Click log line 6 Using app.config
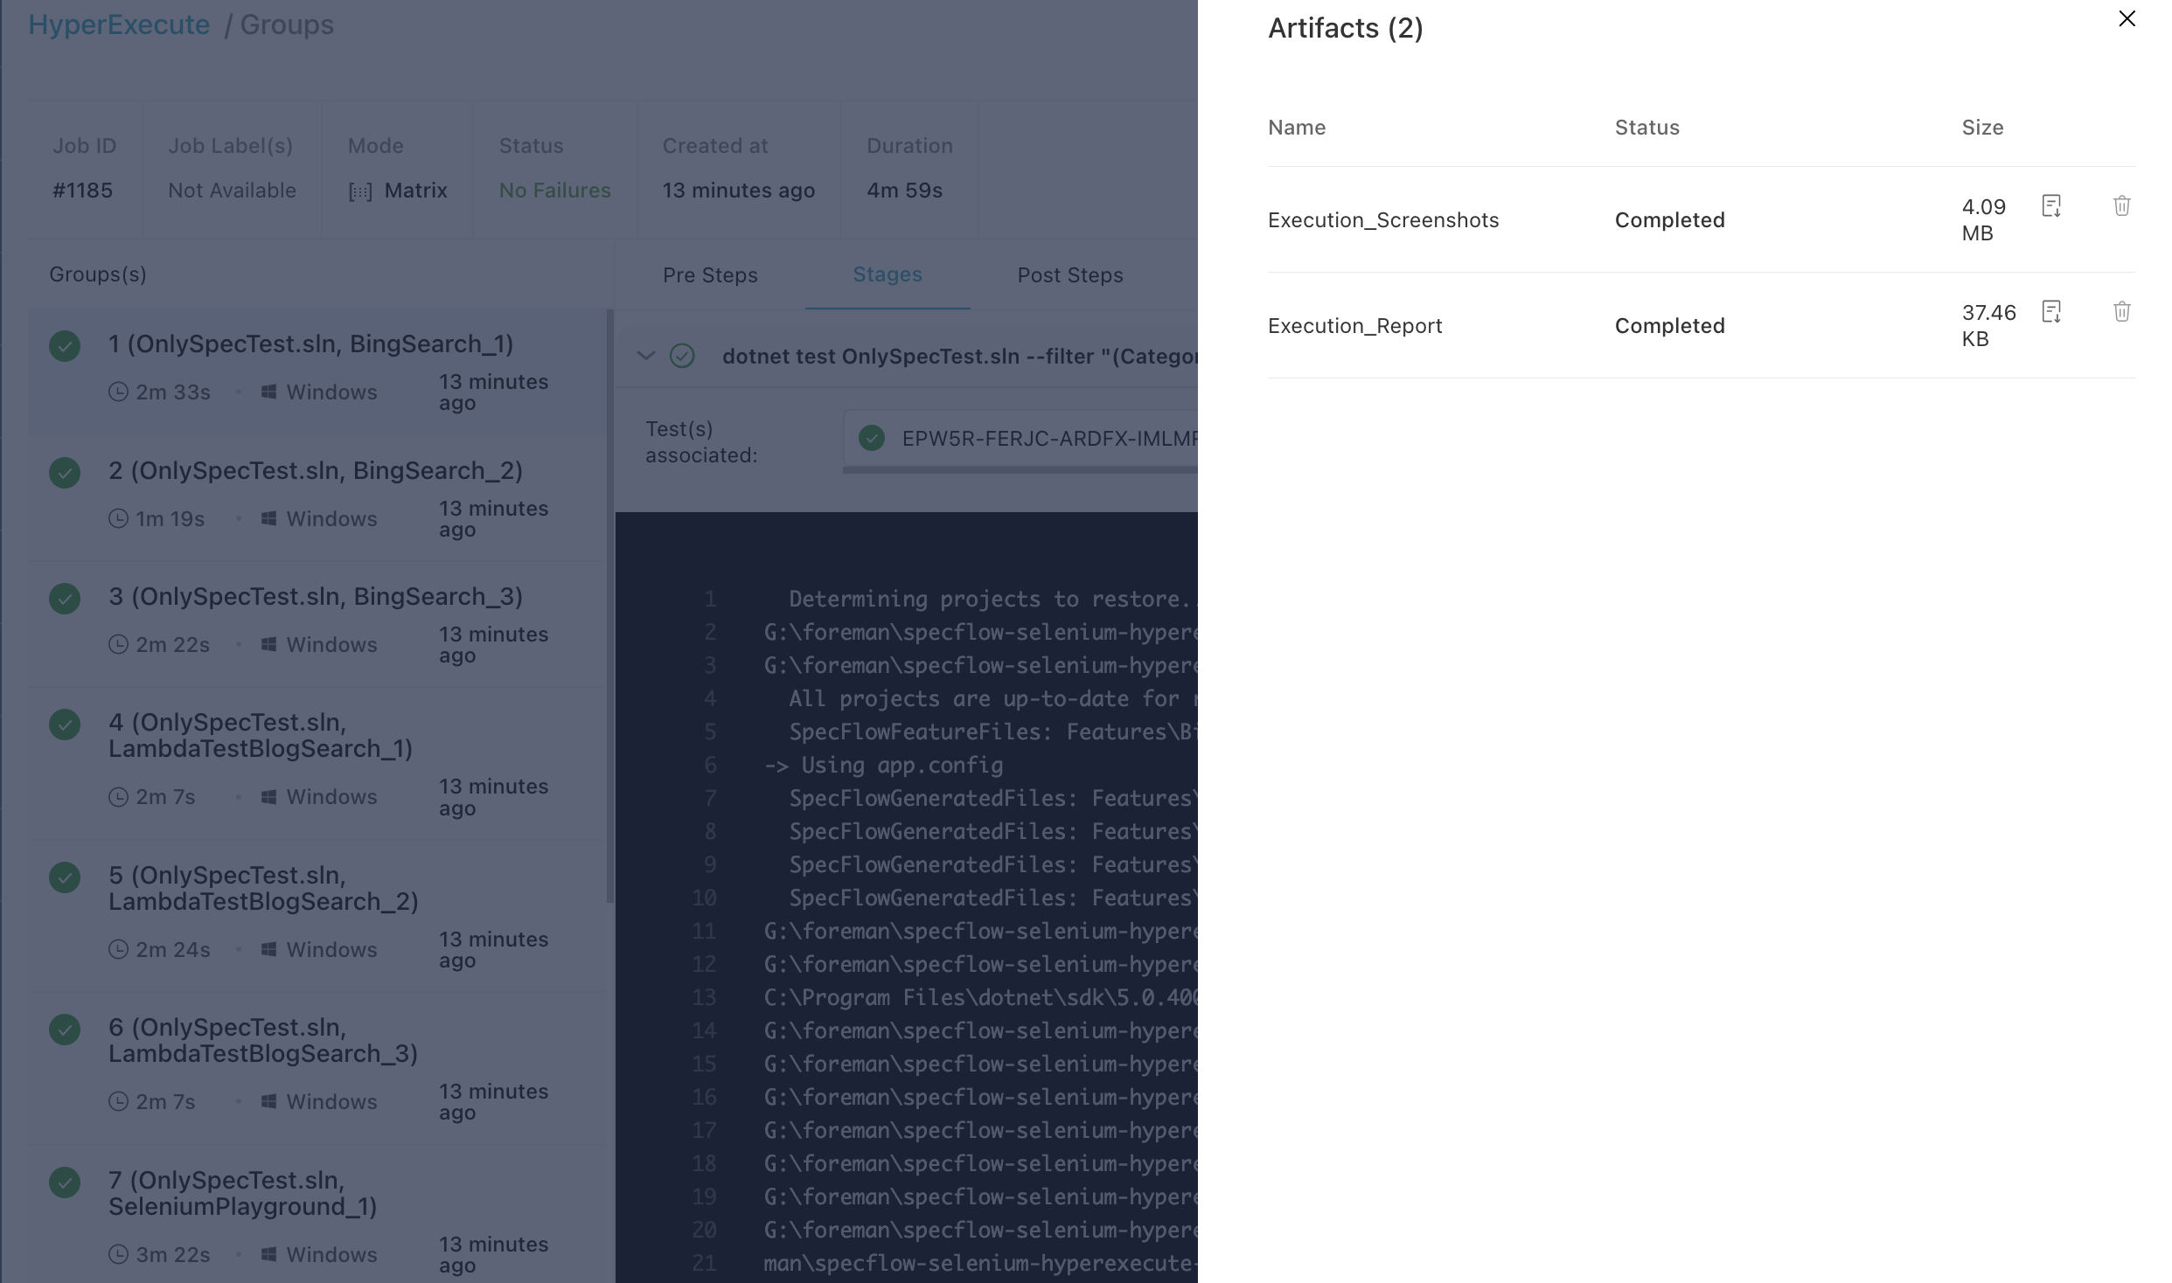 point(883,766)
